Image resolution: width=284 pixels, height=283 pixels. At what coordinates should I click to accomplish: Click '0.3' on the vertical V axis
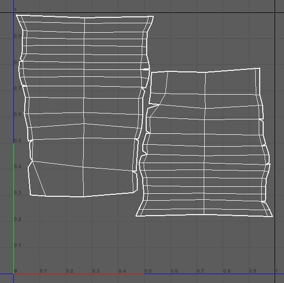click(x=17, y=192)
